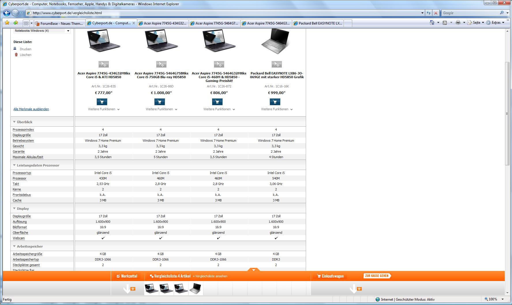The width and height of the screenshot is (512, 305).
Task: Click move icon under Acer 434G32MNks image
Action: 104,64
